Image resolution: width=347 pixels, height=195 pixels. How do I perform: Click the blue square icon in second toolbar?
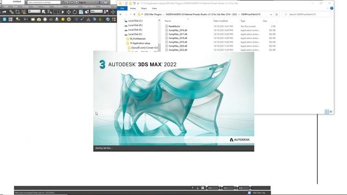(4, 19)
